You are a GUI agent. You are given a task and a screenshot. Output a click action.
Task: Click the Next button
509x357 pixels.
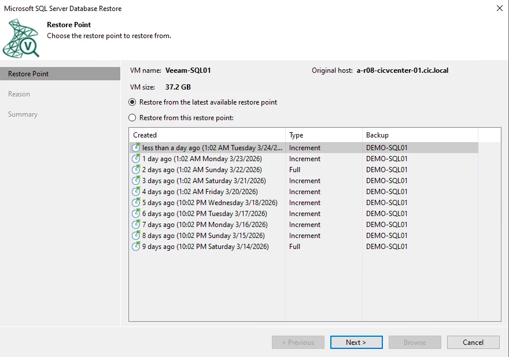(x=356, y=342)
